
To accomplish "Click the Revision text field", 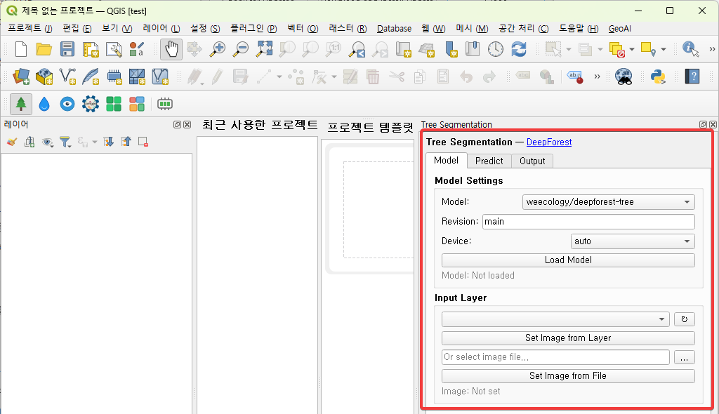I will [588, 222].
